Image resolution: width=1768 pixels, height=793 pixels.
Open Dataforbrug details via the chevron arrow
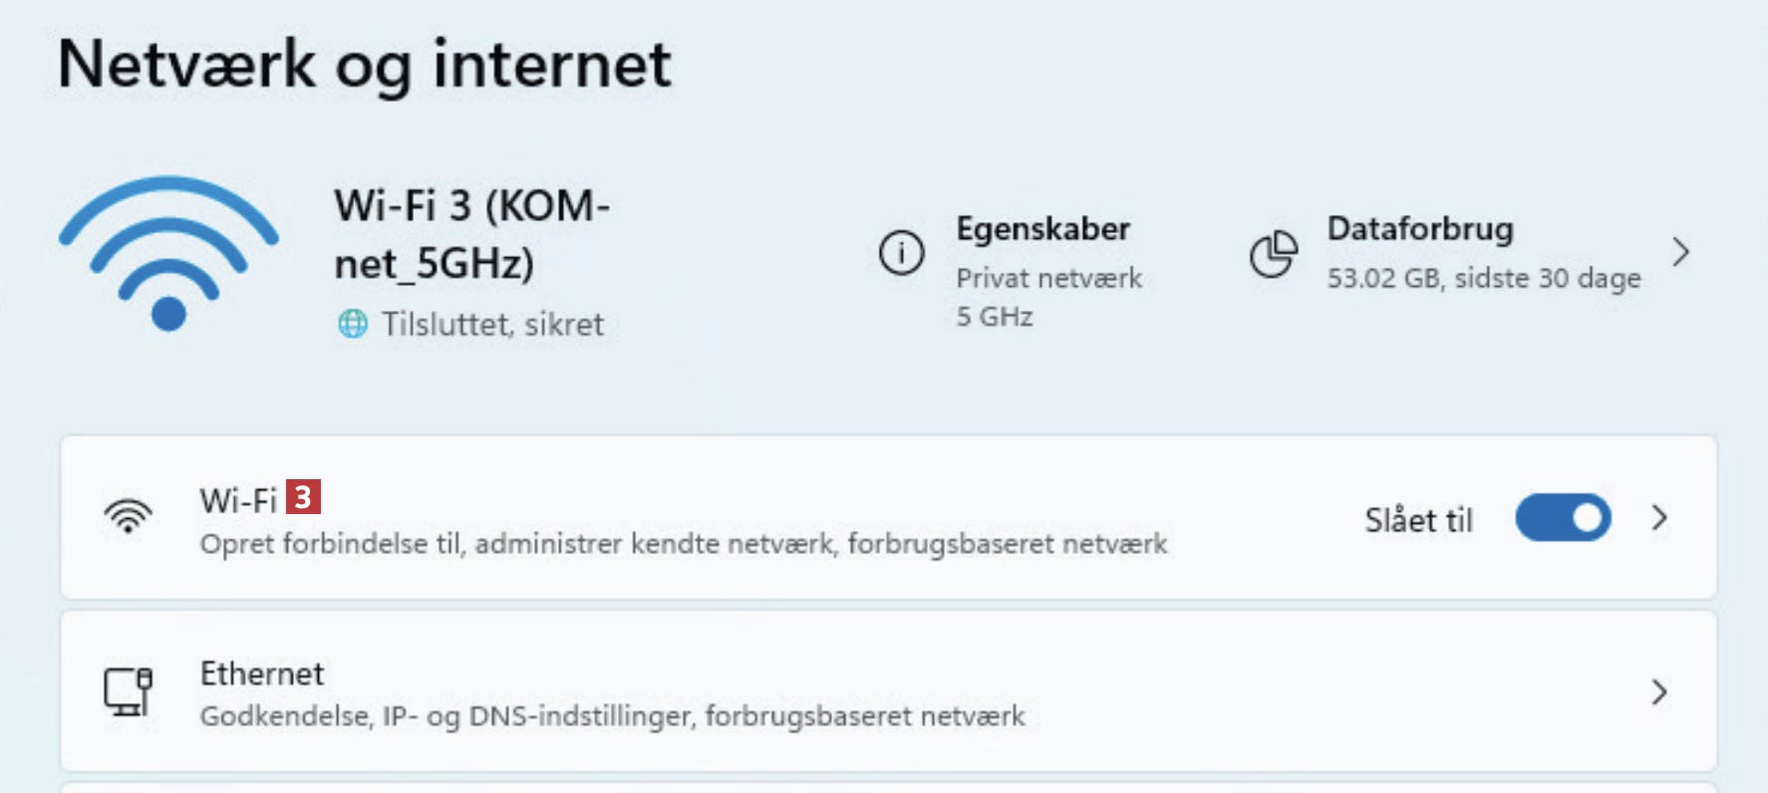[x=1681, y=252]
